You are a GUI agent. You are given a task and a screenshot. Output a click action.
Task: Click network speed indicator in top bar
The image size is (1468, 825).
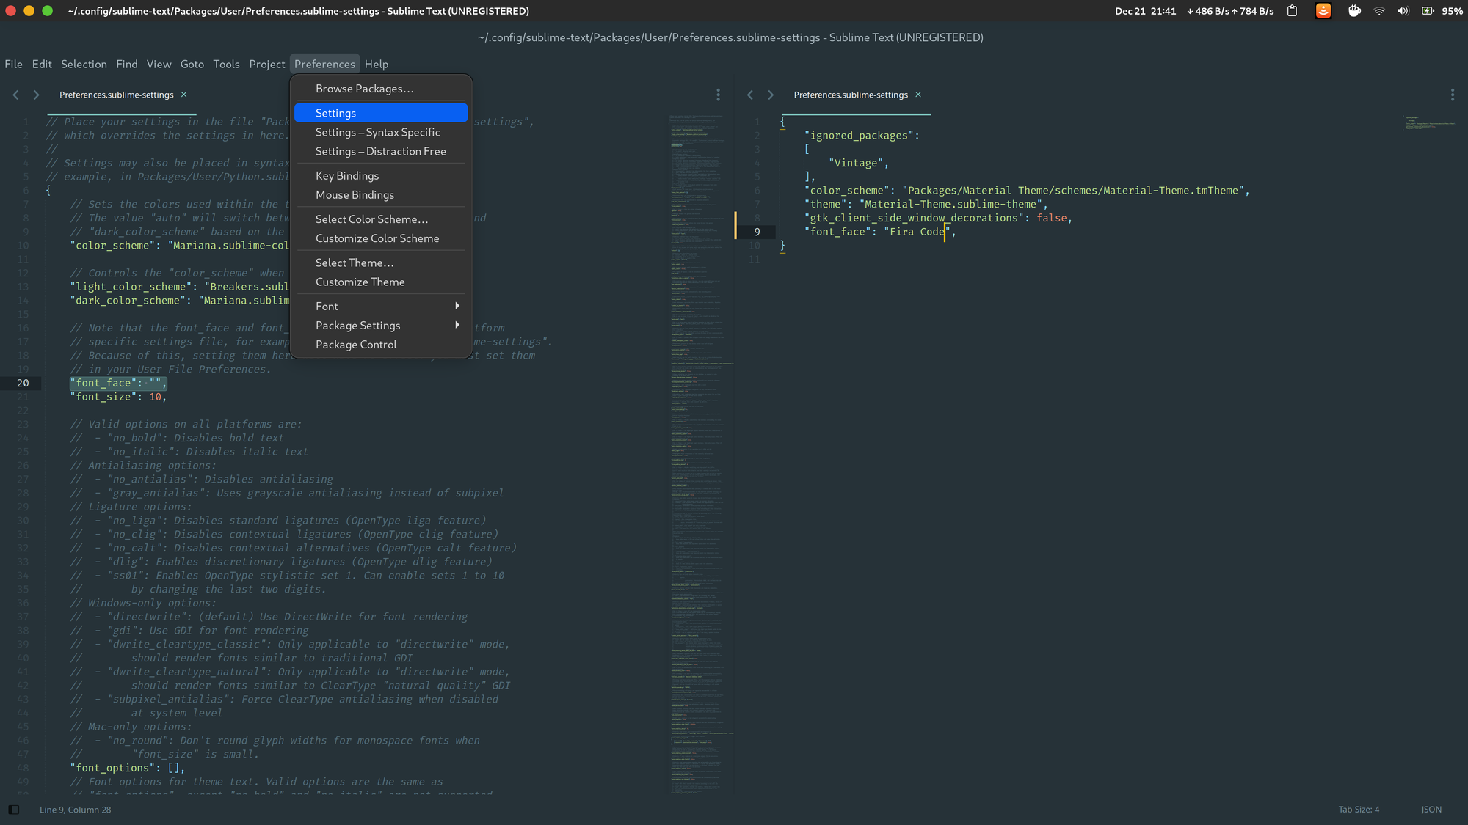(x=1230, y=11)
